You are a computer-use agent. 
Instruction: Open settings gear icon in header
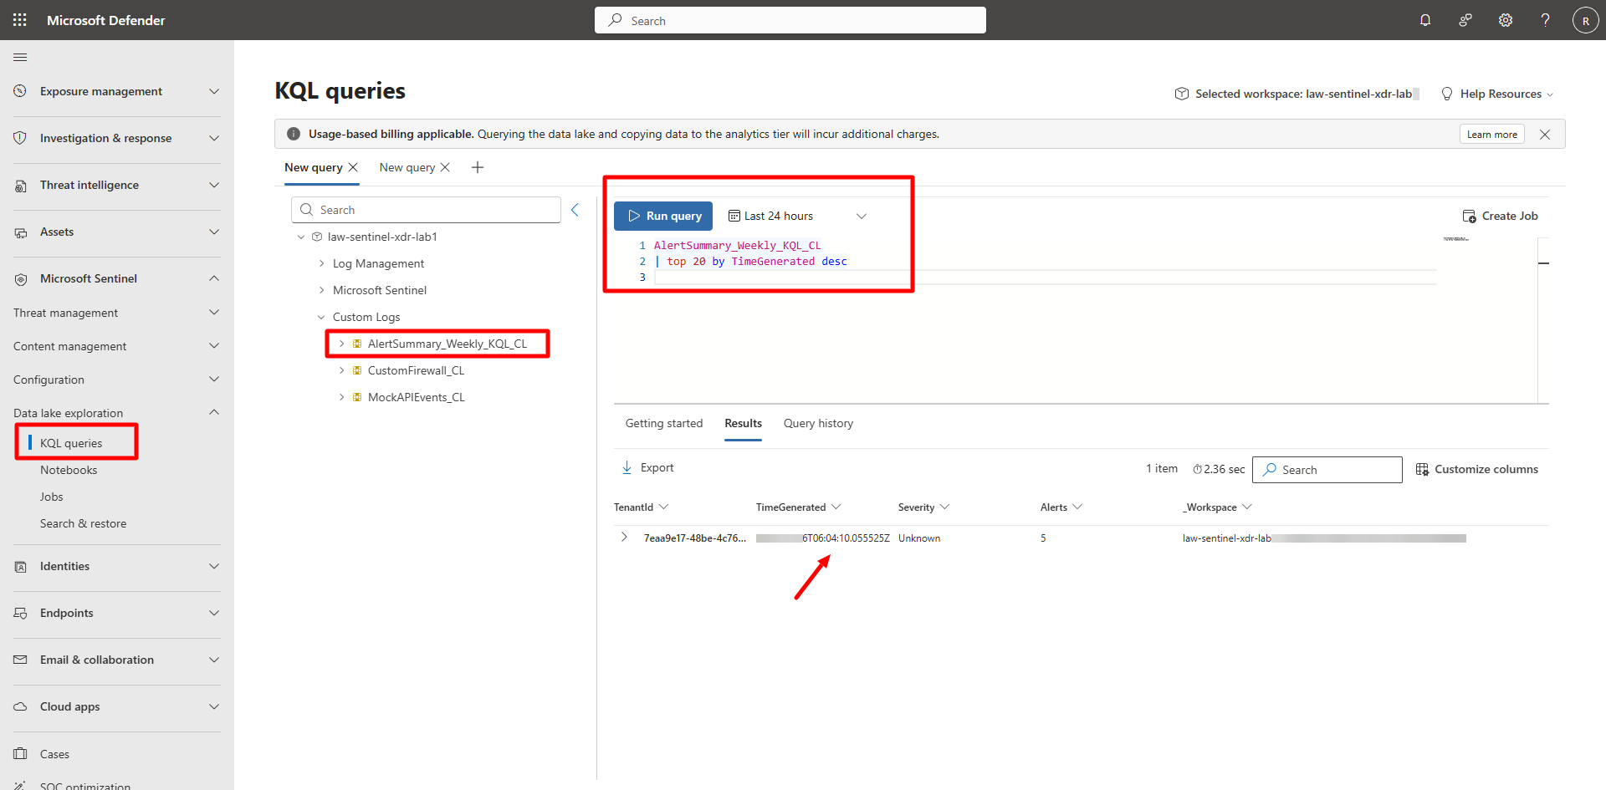pos(1506,20)
